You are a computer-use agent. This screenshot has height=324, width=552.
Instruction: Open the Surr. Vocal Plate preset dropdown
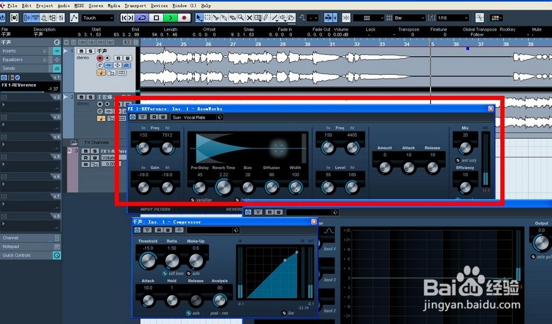(x=197, y=117)
